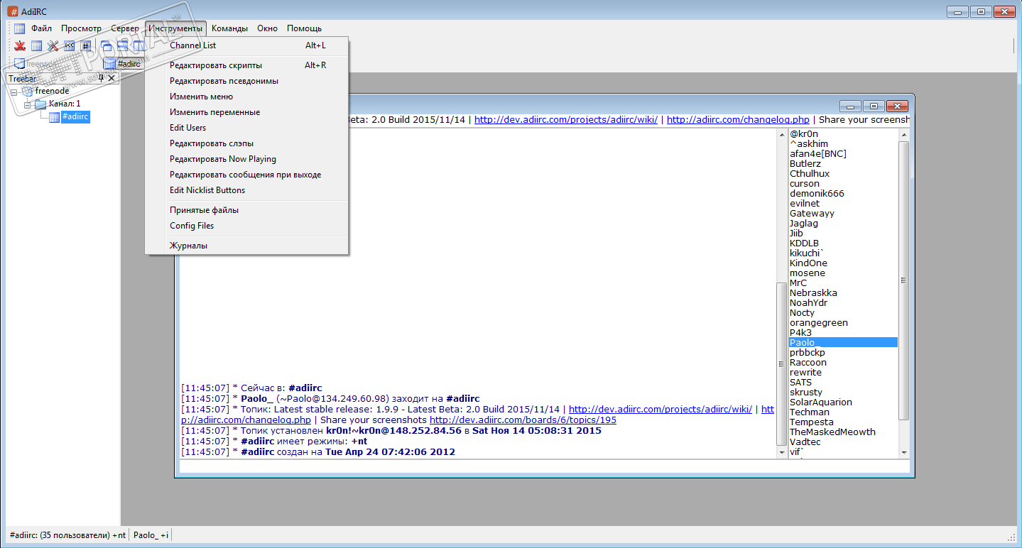The width and height of the screenshot is (1022, 548).
Task: Choose Редактировать сообщения при выходе
Action: (x=246, y=175)
